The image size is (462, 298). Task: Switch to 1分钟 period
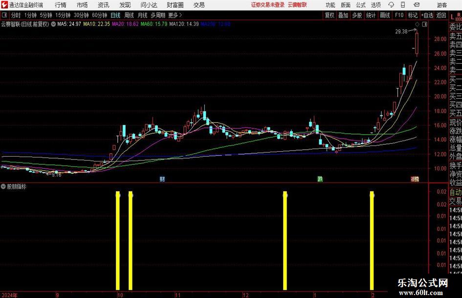coord(30,15)
